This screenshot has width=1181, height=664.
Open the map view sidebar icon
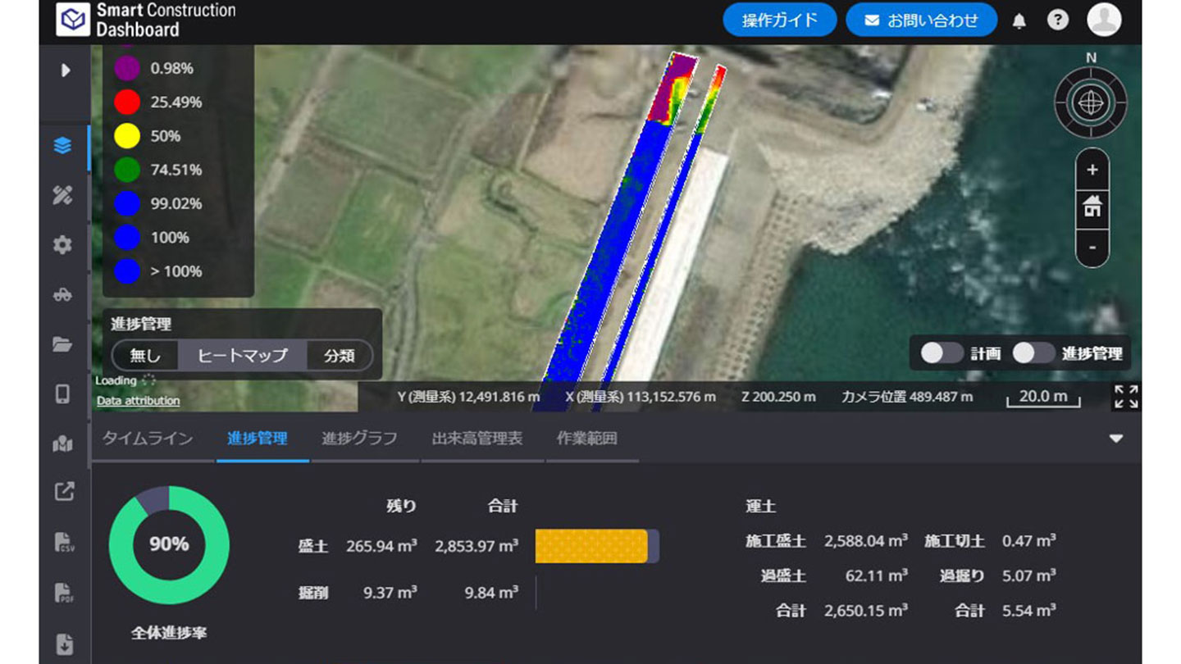click(63, 443)
